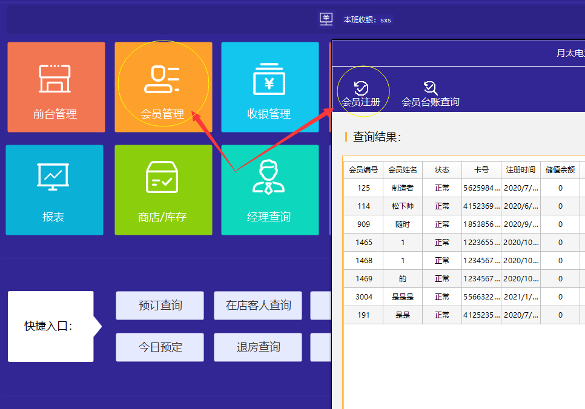Open the 前台管理 front desk tile icon
This screenshot has width=585, height=409.
[55, 79]
